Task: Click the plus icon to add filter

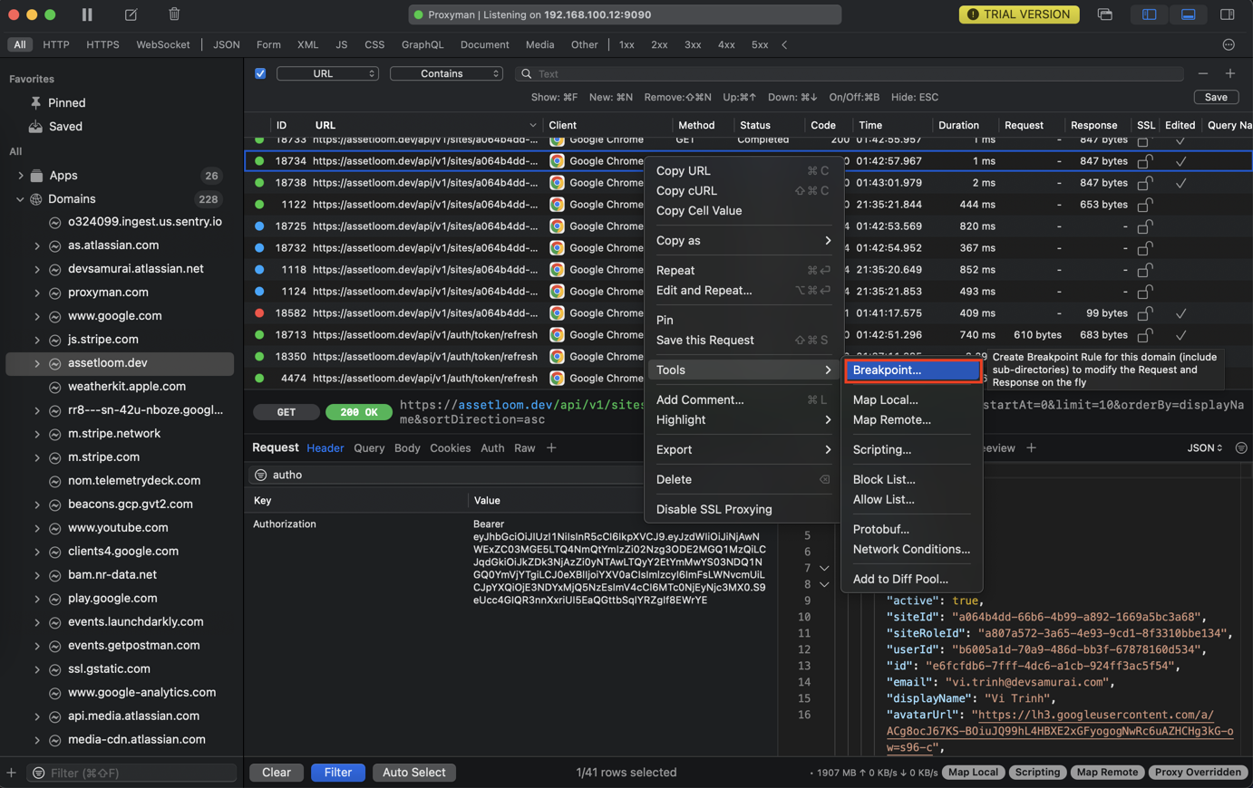Action: pos(1230,73)
